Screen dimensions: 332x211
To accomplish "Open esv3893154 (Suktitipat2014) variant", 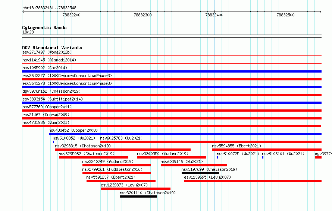I will click(53, 99).
